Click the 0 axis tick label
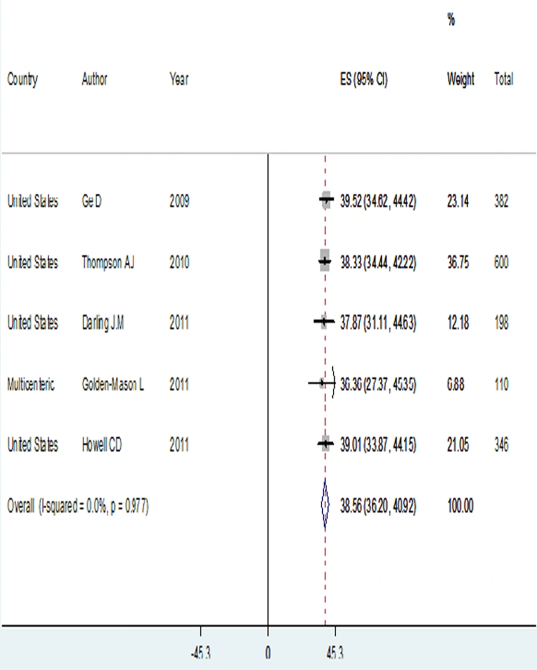The width and height of the screenshot is (537, 670). [268, 653]
